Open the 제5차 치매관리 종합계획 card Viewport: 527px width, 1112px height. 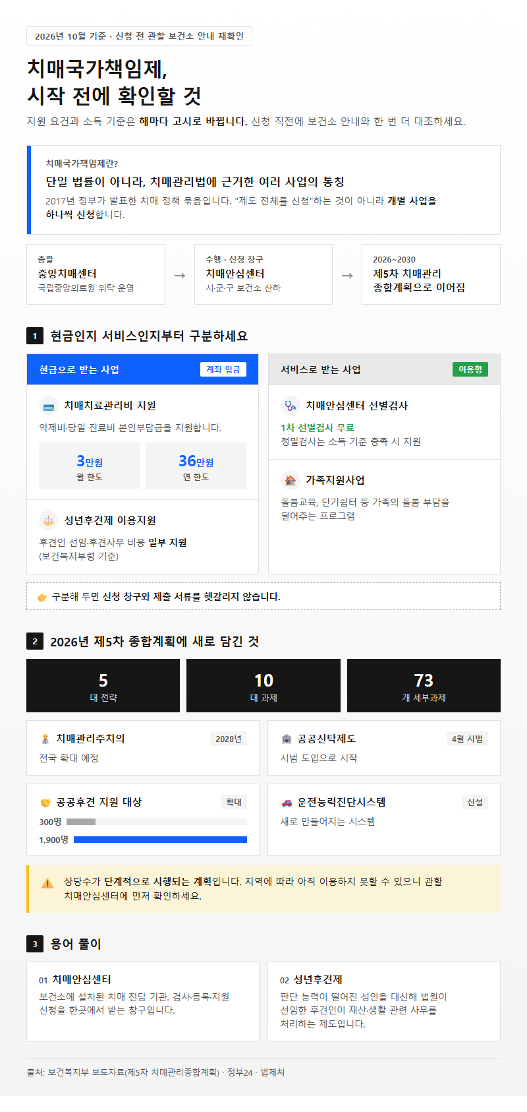pyautogui.click(x=431, y=274)
